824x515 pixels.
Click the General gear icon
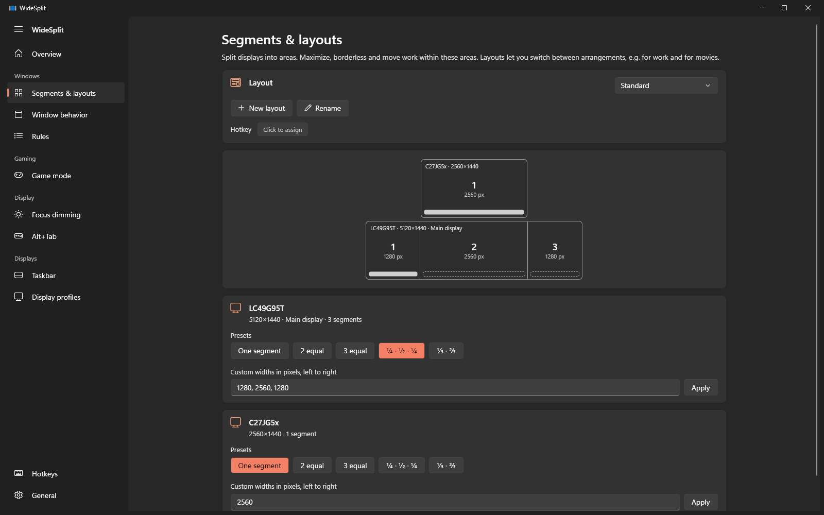tap(19, 495)
